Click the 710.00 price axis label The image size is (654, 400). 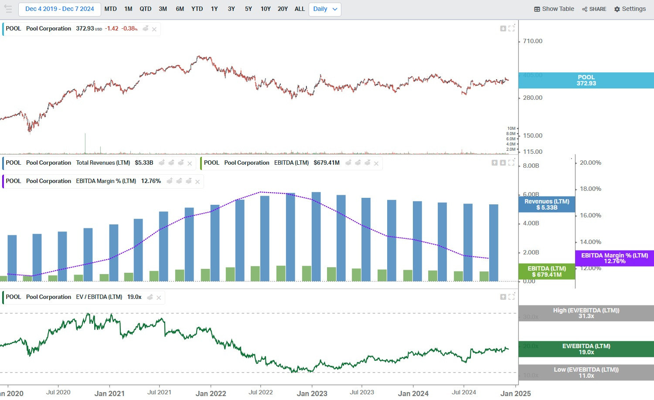(533, 41)
